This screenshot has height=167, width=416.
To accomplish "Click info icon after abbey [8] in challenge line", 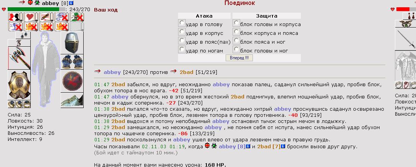I will click(248, 146).
